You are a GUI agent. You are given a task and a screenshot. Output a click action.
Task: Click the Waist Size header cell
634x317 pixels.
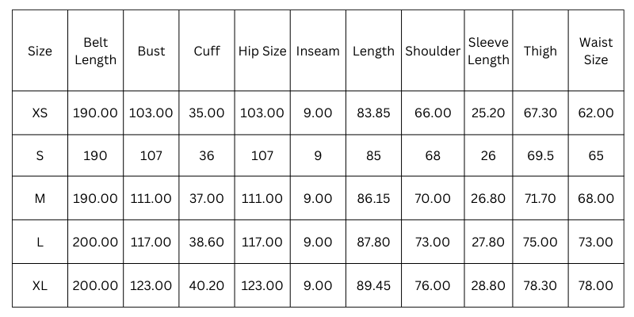596,51
